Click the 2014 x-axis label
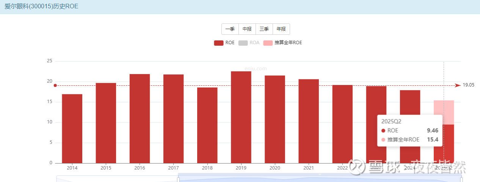The width and height of the screenshot is (480, 182). tap(72, 168)
